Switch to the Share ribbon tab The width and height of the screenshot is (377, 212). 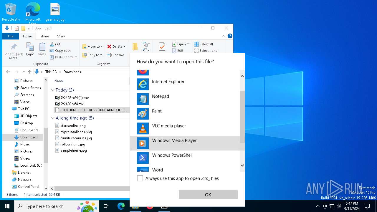coord(44,36)
